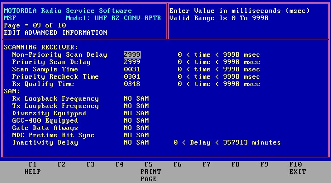This screenshot has width=331, height=183.
Task: Click the 'Valid Range Is 0 To 9998' hint
Action: coord(219,18)
